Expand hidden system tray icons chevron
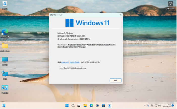The image size is (177, 109). (x=144, y=105)
